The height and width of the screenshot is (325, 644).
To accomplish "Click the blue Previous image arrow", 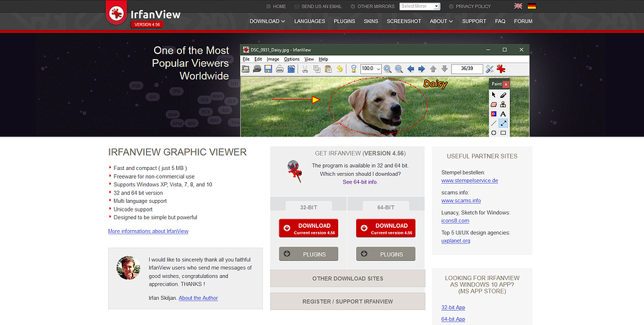I will pos(410,69).
